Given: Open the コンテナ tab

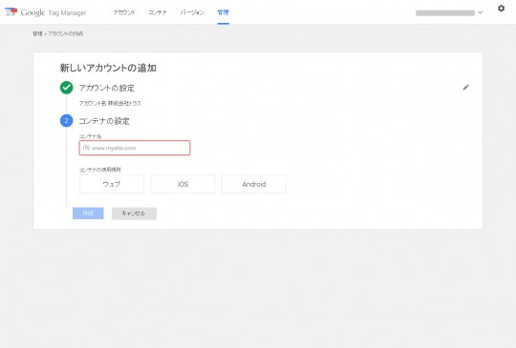Looking at the screenshot, I should tap(158, 12).
